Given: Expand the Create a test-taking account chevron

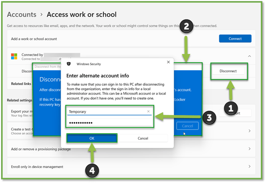Looking at the screenshot, I should [249, 131].
